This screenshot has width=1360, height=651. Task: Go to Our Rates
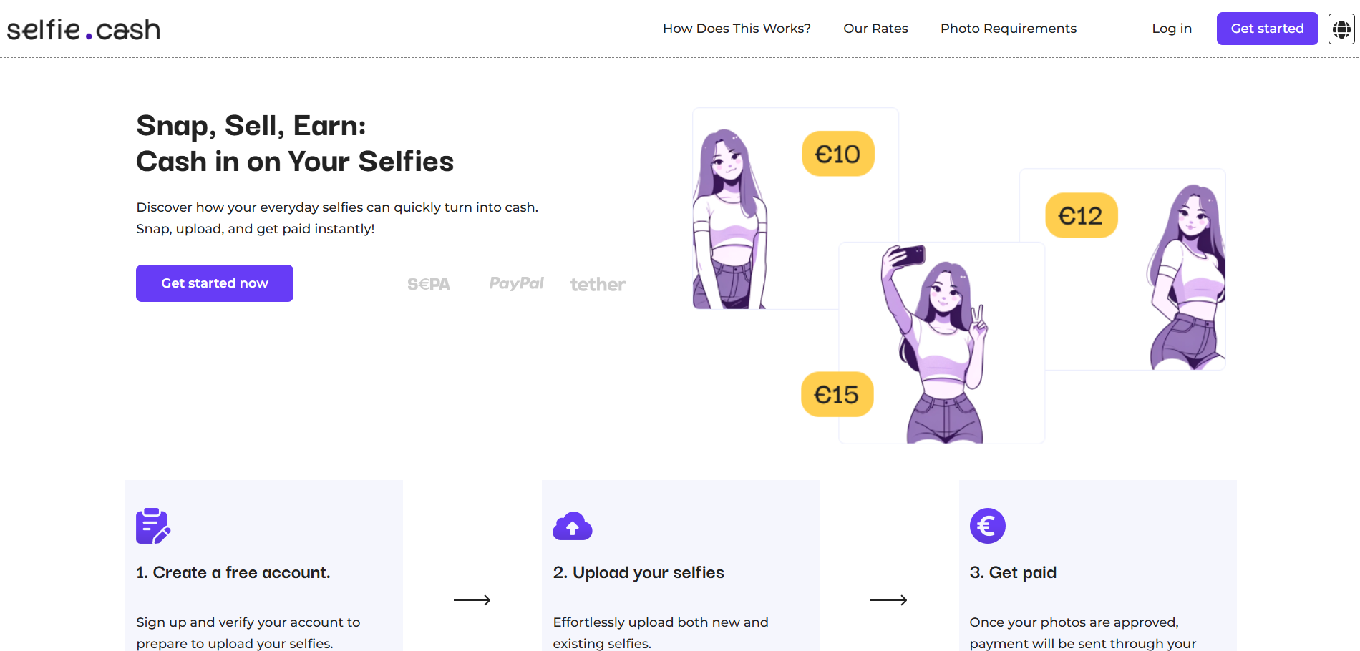click(875, 29)
